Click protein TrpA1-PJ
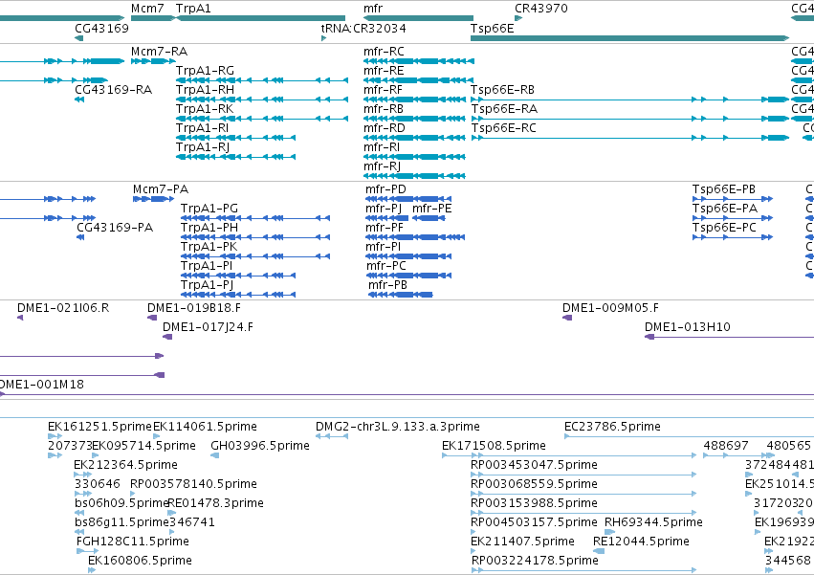This screenshot has height=575, width=814. pos(238,295)
